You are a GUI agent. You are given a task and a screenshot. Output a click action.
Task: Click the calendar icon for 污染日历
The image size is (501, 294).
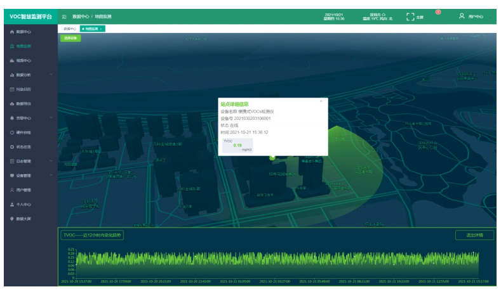point(12,89)
